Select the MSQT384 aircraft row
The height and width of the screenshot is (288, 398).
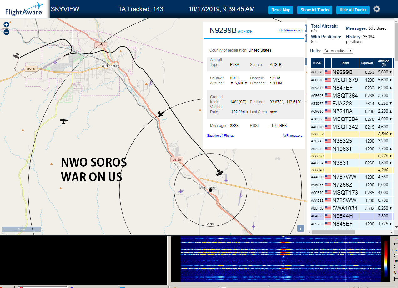[352, 95]
